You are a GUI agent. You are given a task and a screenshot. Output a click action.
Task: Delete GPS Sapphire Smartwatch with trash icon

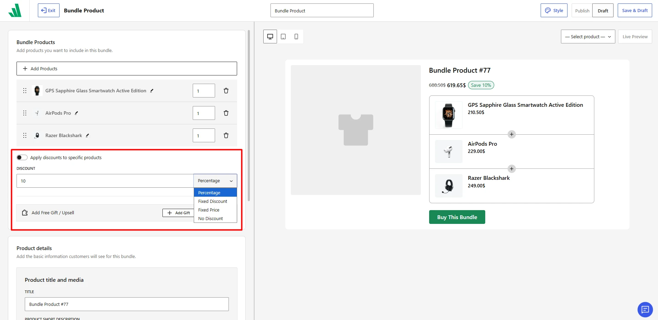coord(226,91)
